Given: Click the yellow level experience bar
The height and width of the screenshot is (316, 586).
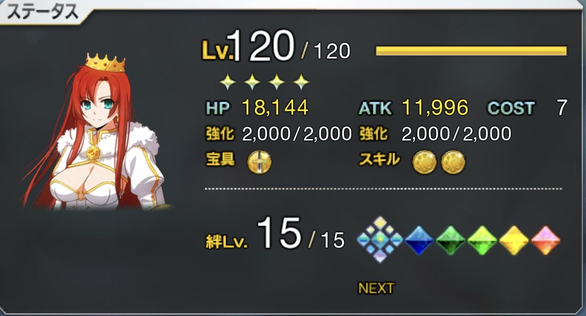Looking at the screenshot, I should [471, 51].
